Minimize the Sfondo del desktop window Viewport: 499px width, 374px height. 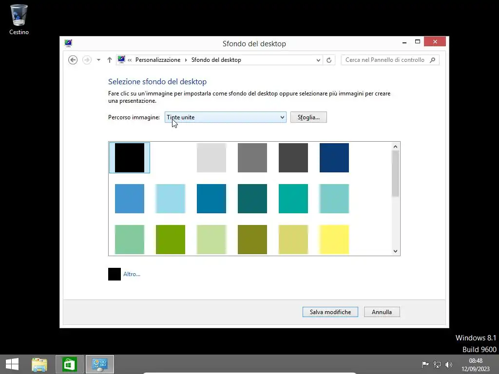point(404,42)
